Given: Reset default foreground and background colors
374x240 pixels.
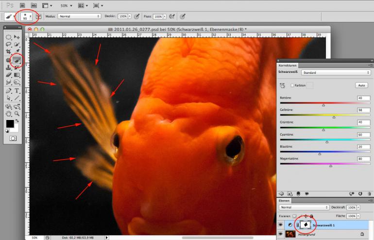Looking at the screenshot, I should 7,131.
